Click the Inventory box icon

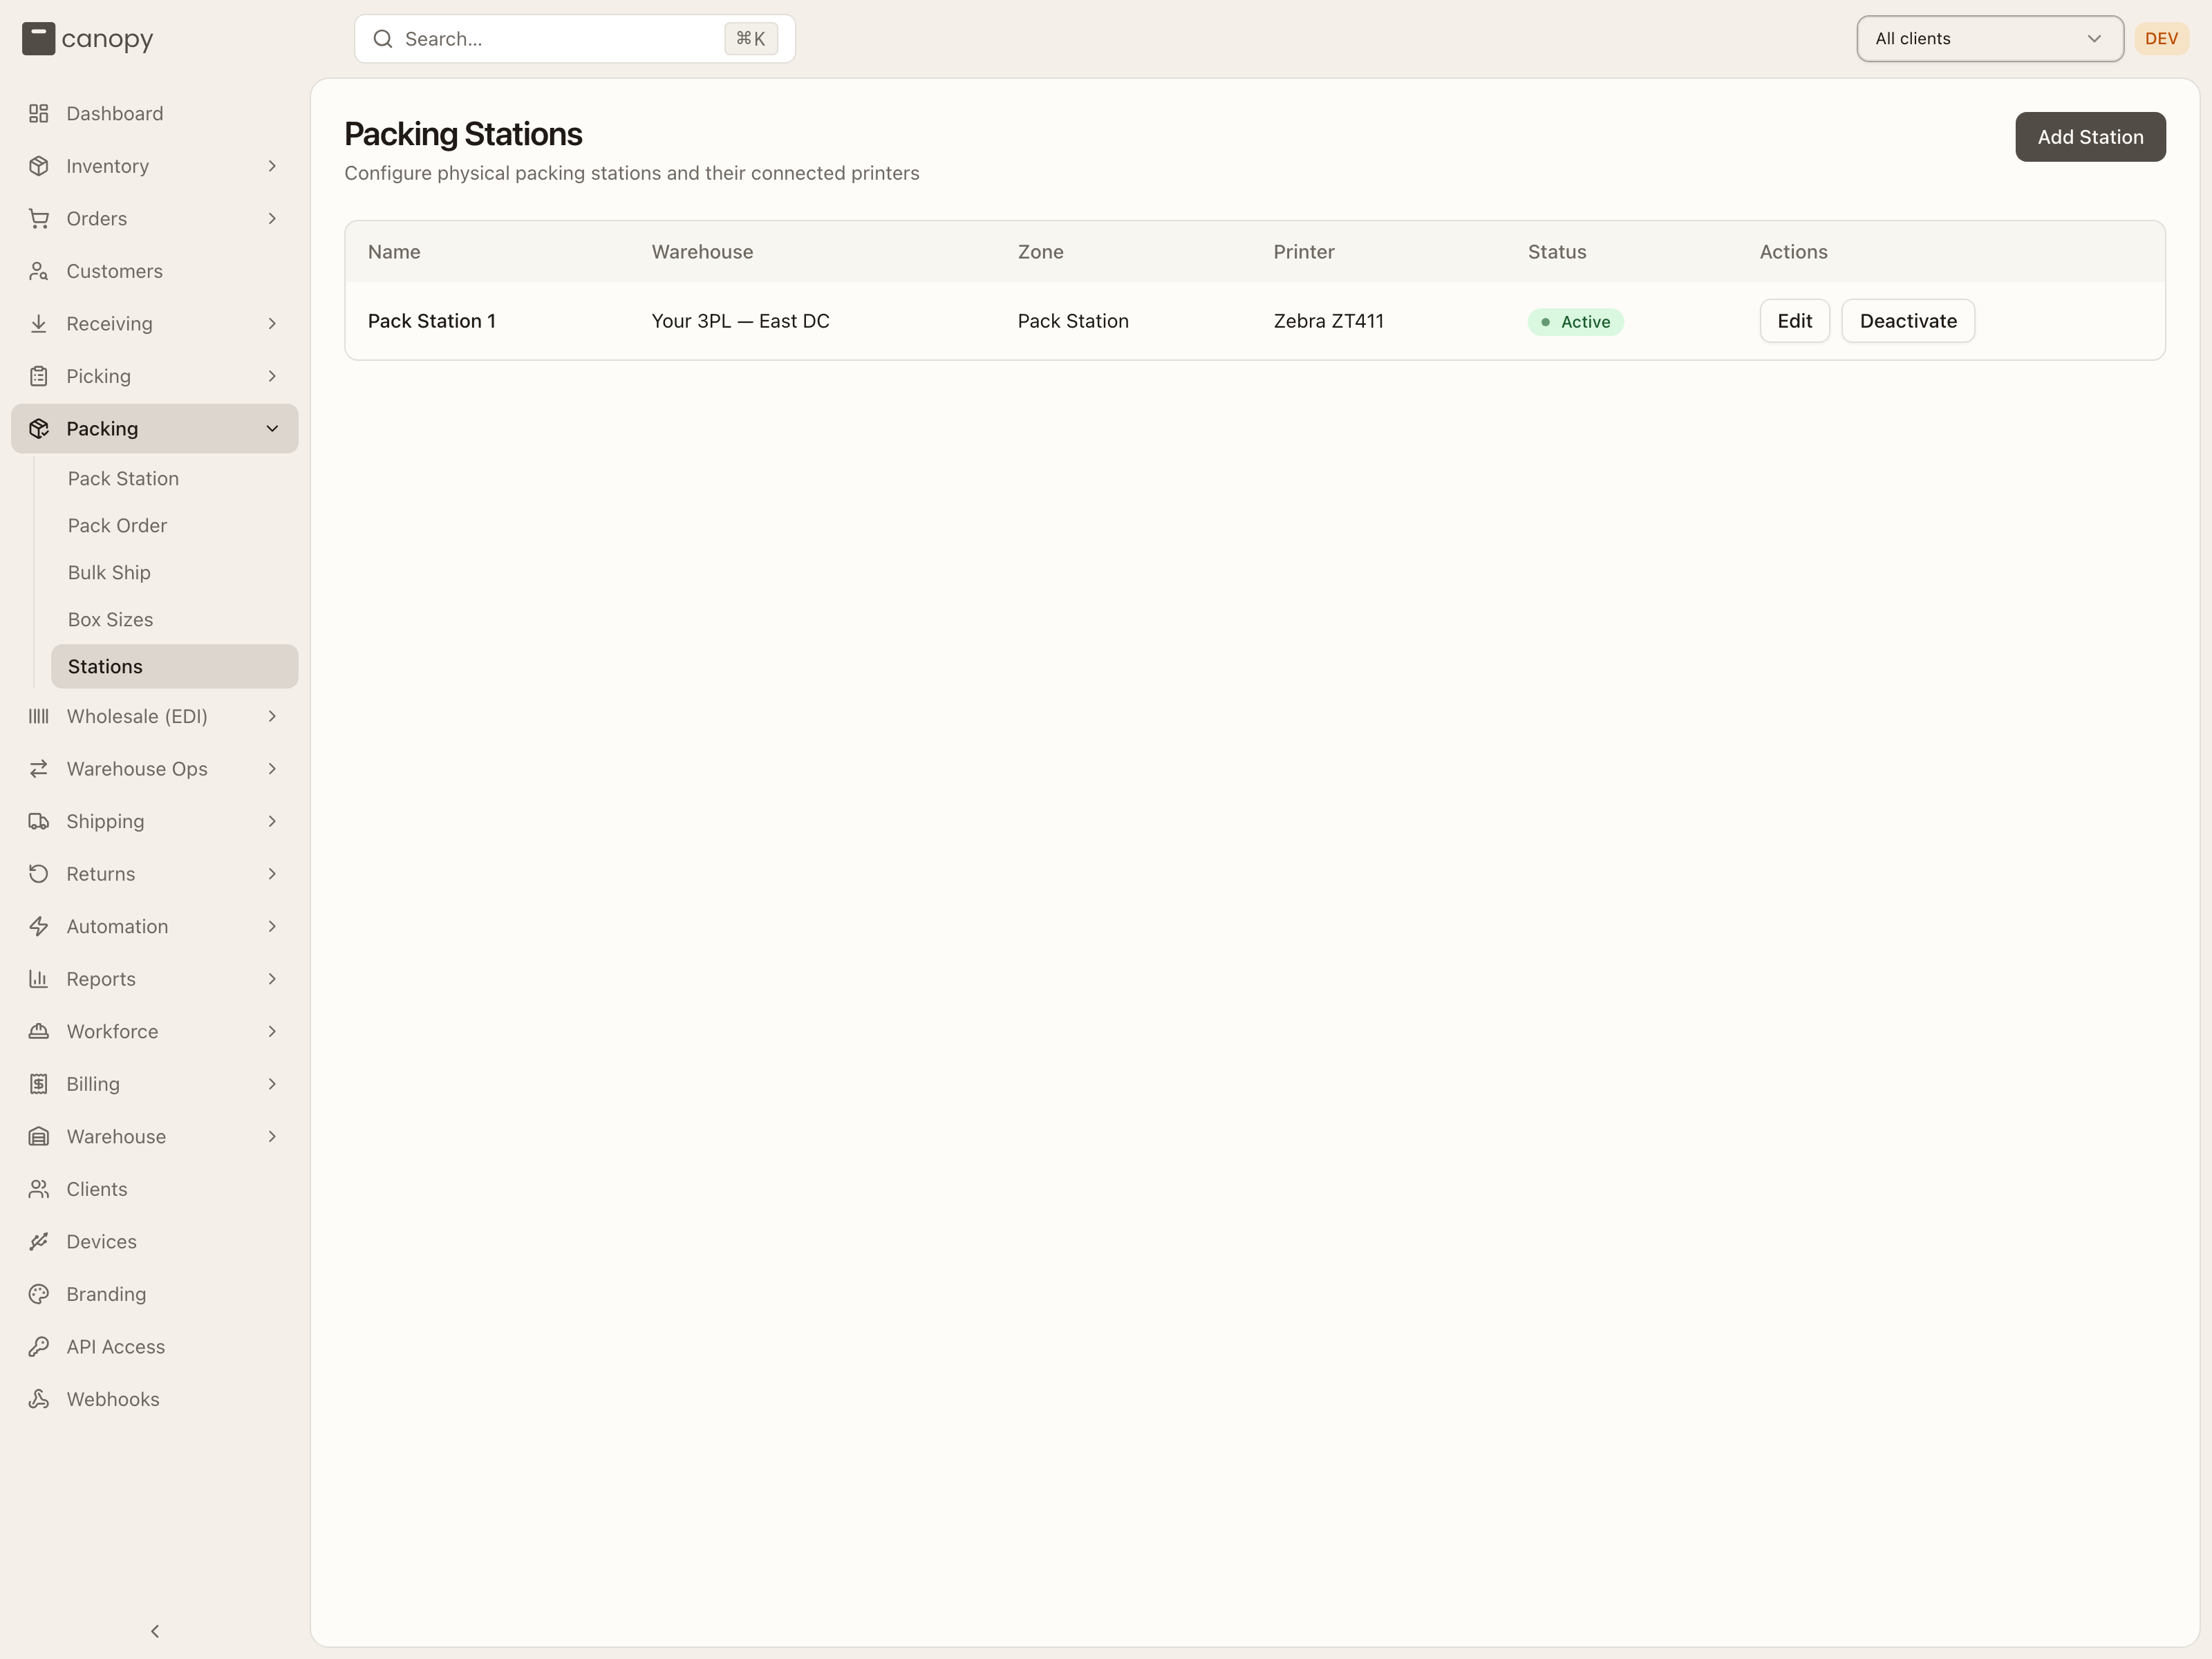coord(39,166)
